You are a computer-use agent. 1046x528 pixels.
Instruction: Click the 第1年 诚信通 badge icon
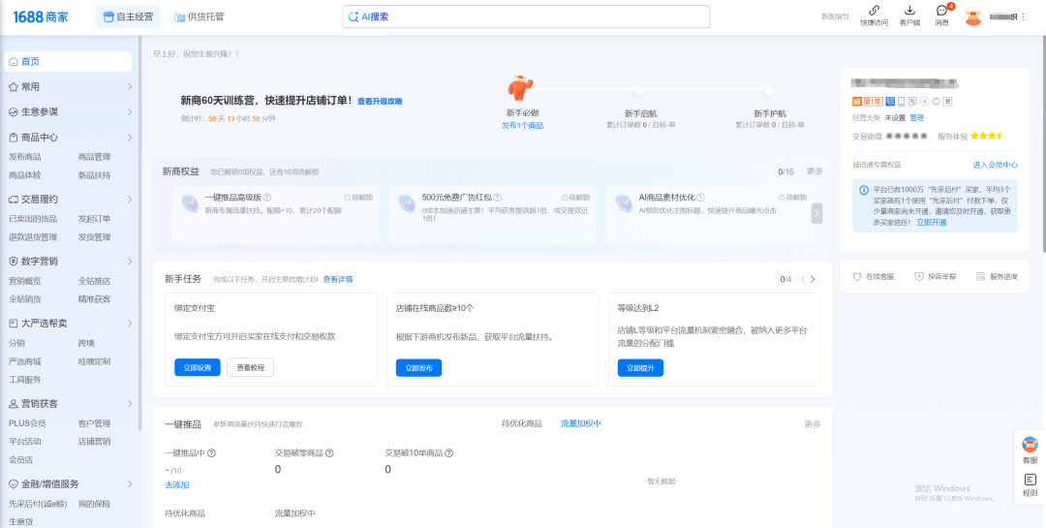(867, 102)
